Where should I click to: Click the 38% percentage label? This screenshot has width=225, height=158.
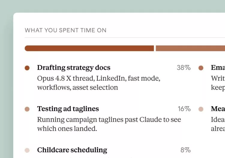click(x=184, y=68)
